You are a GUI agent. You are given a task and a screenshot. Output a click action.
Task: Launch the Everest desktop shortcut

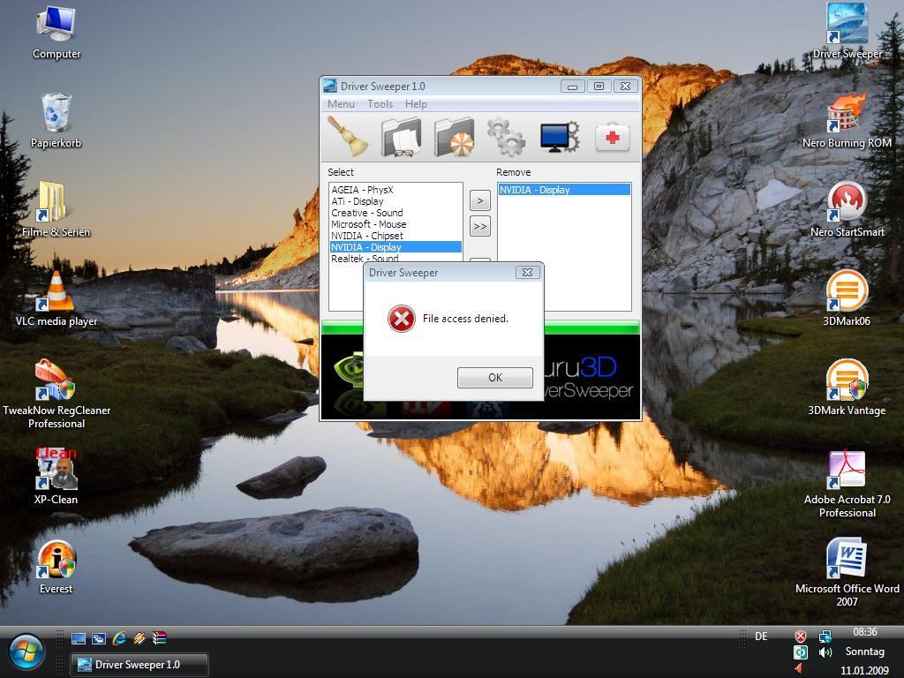click(x=56, y=568)
